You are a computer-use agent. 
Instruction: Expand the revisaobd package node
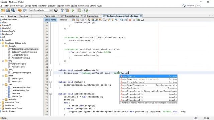[3, 99]
